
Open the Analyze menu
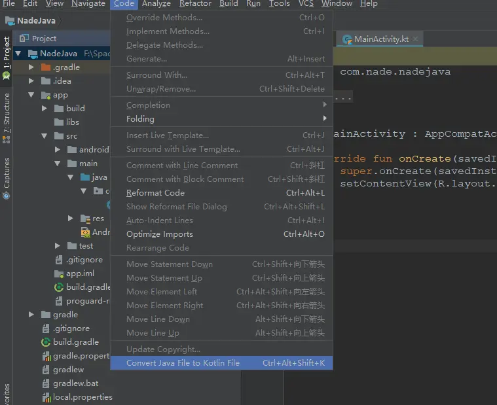pyautogui.click(x=156, y=4)
